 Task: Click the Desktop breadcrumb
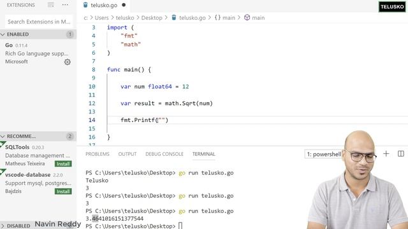click(152, 18)
